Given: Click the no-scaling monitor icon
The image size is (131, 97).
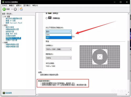Looking at the screenshot, I should tap(50, 18).
